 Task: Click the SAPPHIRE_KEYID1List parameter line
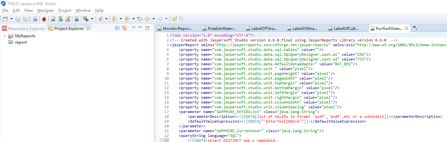(x=249, y=112)
